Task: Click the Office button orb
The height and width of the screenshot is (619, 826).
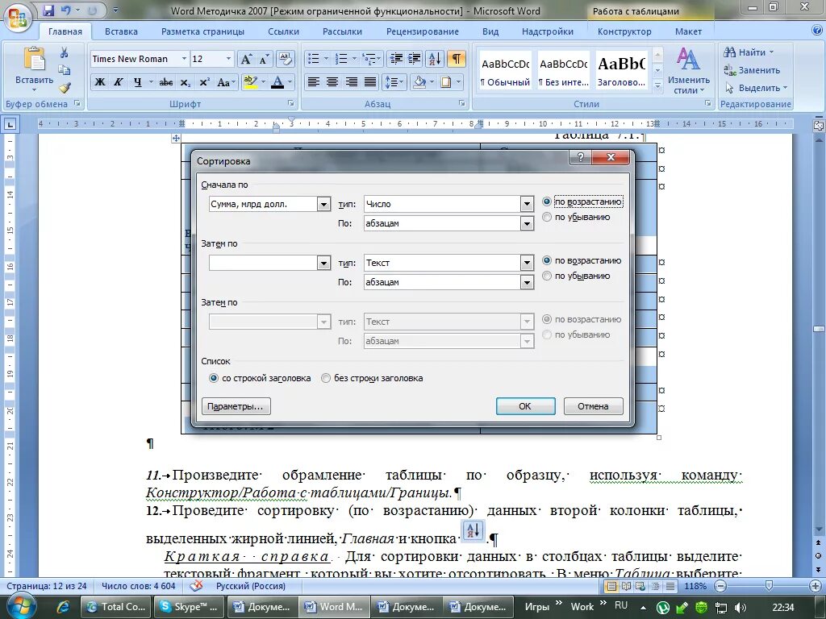Action: [x=18, y=17]
